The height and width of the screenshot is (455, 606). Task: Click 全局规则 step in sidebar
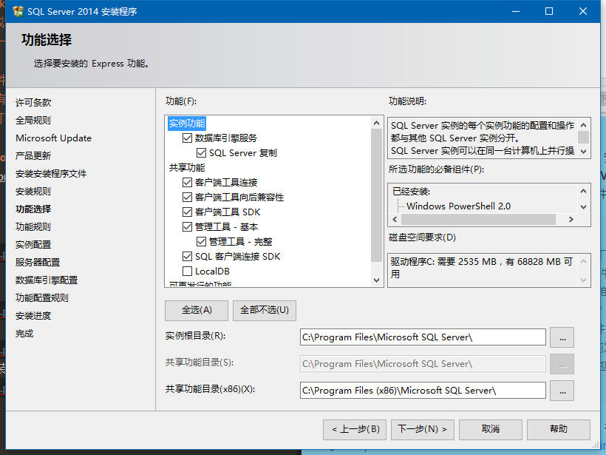(33, 121)
